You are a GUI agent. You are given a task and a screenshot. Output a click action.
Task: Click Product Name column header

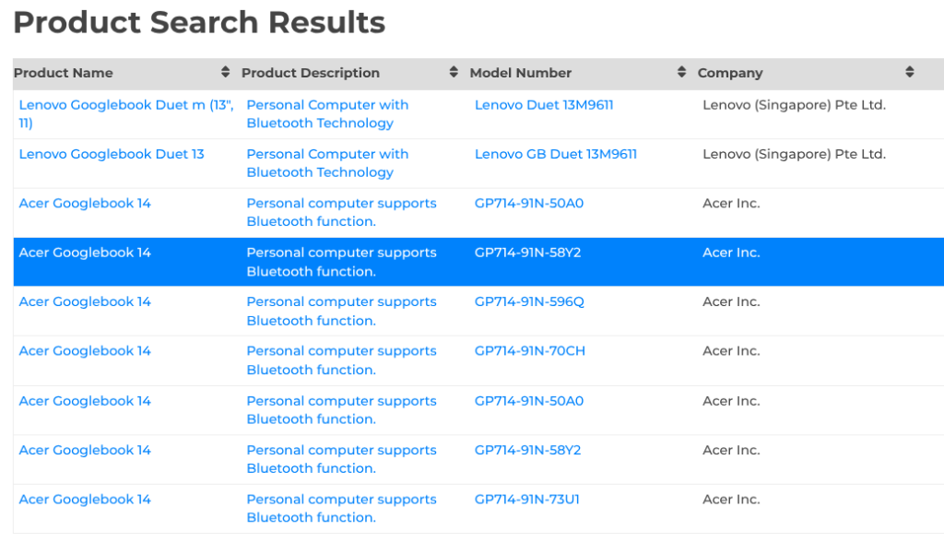64,73
